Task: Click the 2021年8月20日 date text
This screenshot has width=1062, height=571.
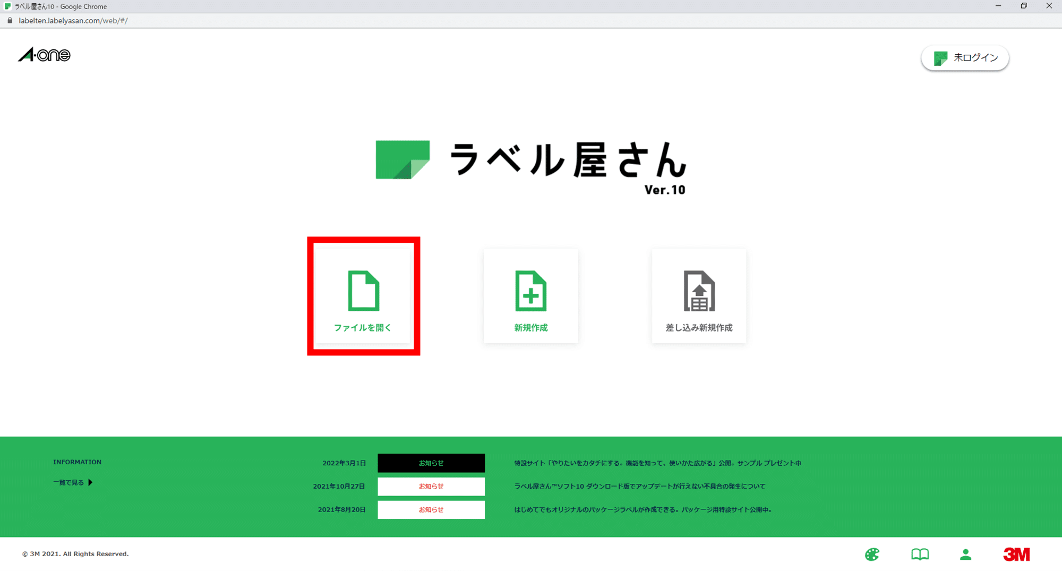Action: click(x=342, y=510)
